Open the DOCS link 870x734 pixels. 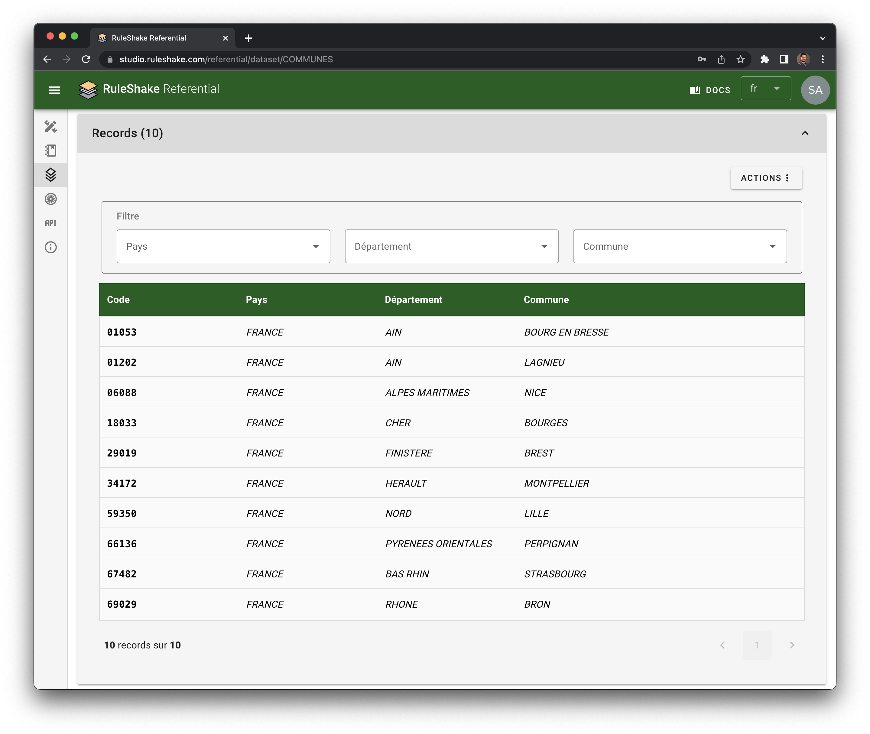[x=710, y=90]
